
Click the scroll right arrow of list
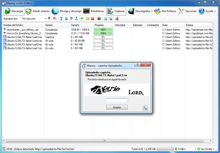click(211, 140)
